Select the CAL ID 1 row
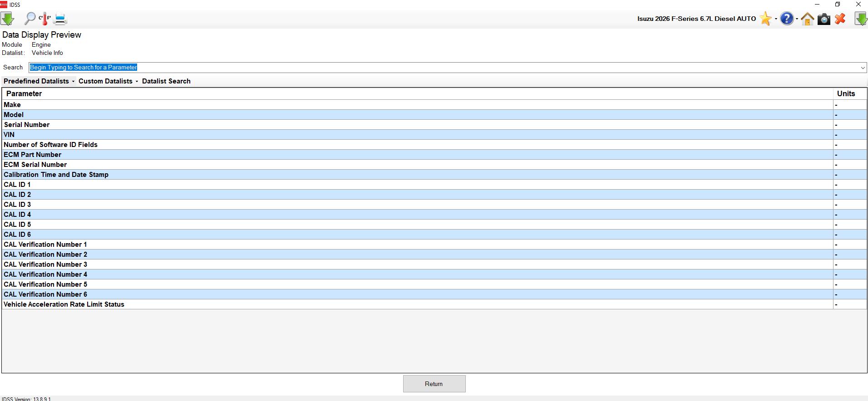The image size is (868, 401). point(434,185)
